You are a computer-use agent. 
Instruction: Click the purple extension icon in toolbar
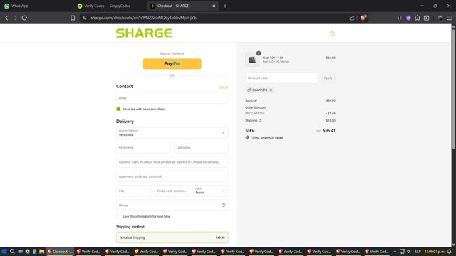pos(408,18)
